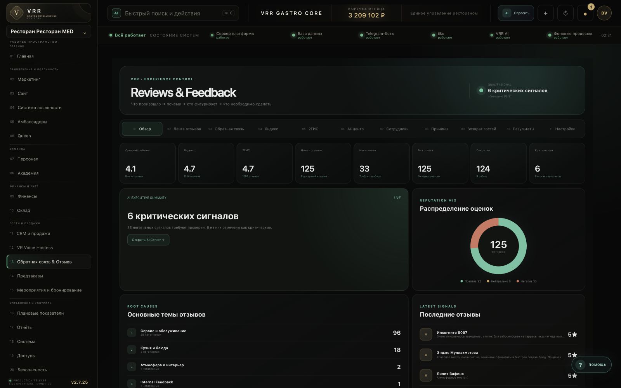Click the green status dot beside iiko
Screen dimensions: 621x388
[x=434, y=35]
